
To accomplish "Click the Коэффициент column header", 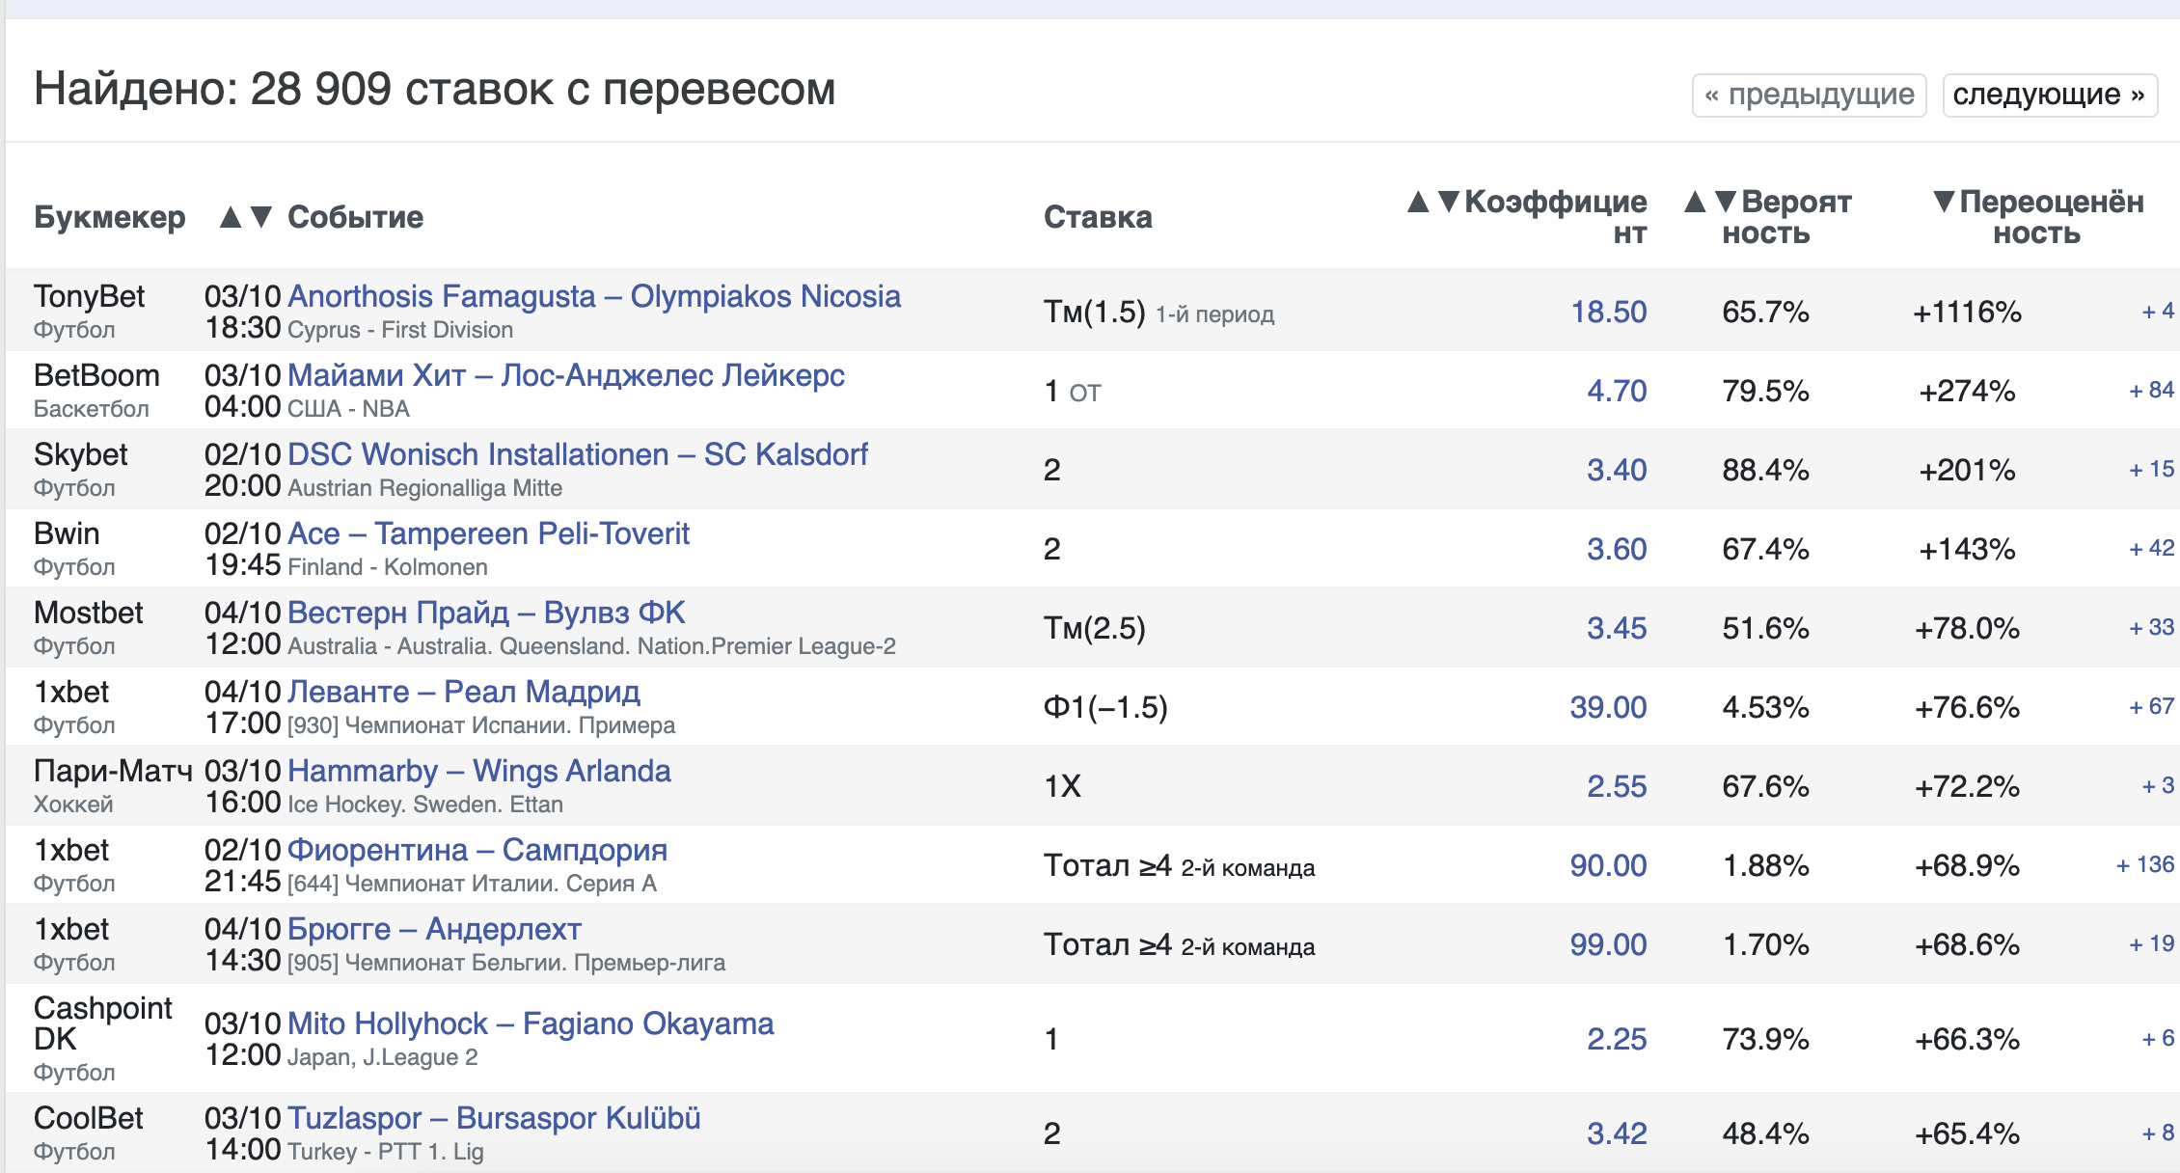I will (x=1555, y=217).
